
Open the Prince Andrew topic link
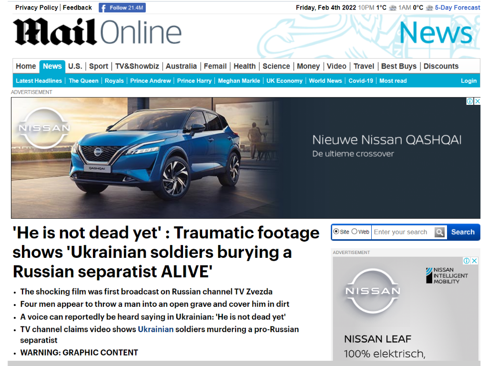click(150, 81)
